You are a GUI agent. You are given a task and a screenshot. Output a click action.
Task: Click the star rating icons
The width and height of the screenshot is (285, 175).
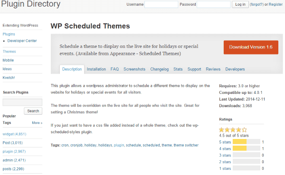[x=233, y=130]
